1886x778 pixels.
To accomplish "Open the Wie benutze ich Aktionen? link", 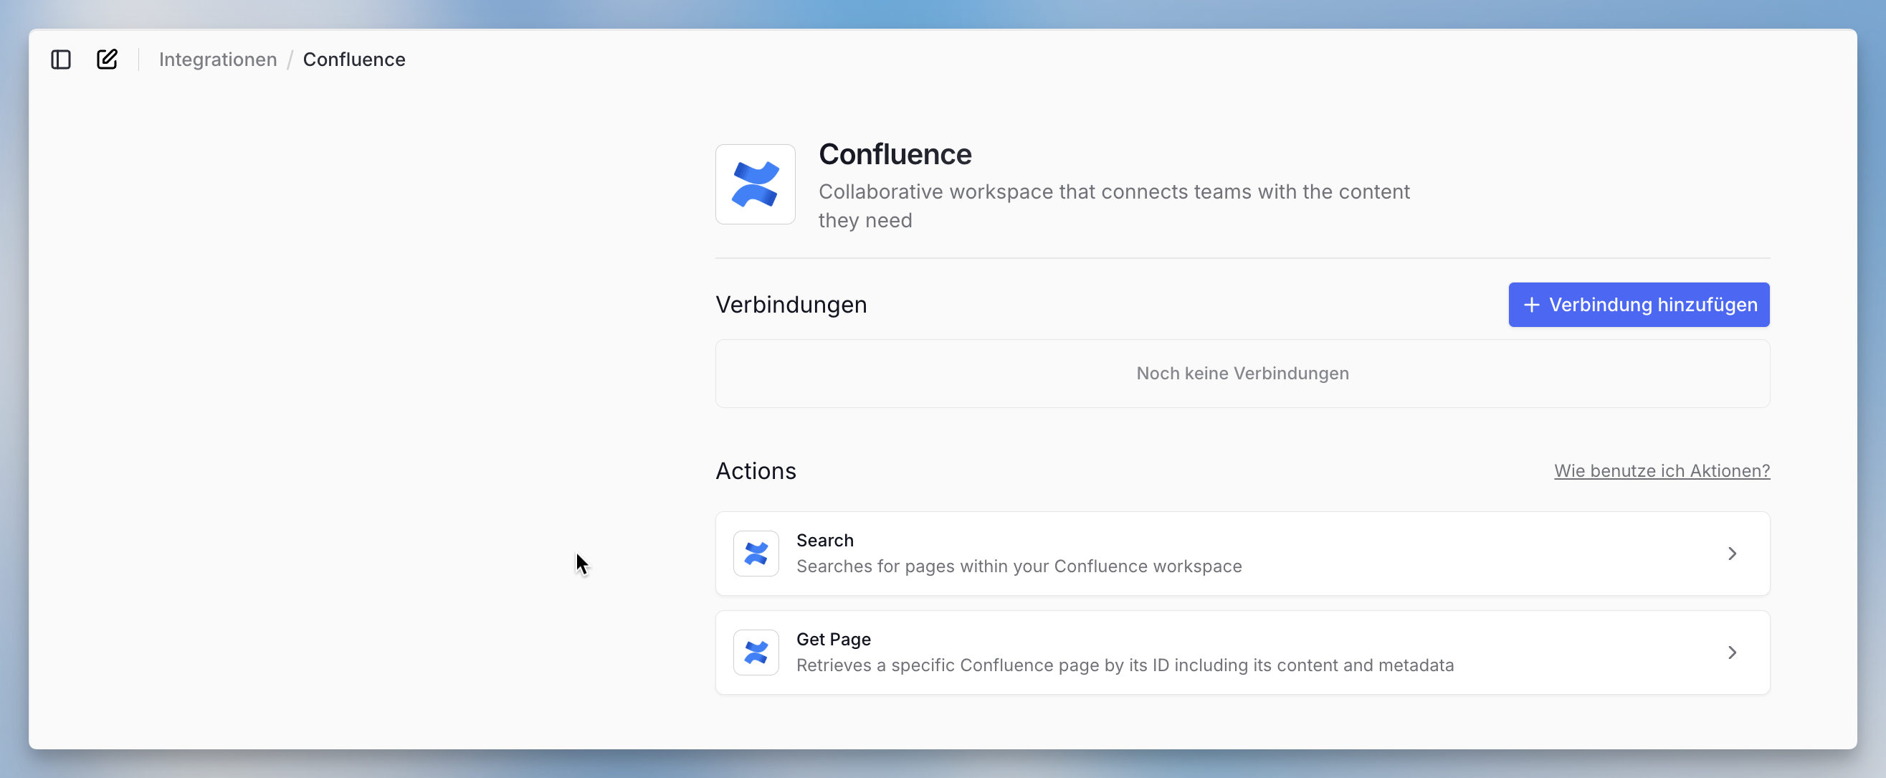I will [x=1661, y=470].
